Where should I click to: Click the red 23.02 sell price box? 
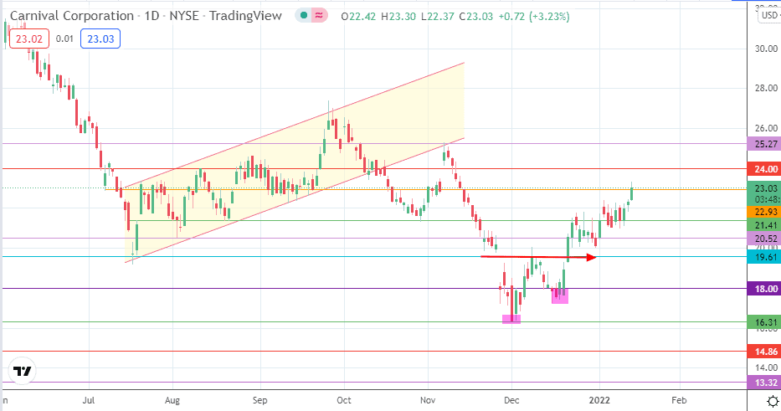[29, 39]
